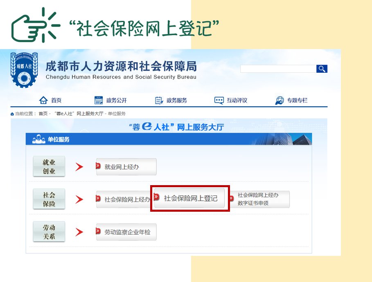Click breadcrumb link "蓉e人社"网上服务大厅
Image resolution: width=372 pixels, height=282 pixels.
pos(79,114)
